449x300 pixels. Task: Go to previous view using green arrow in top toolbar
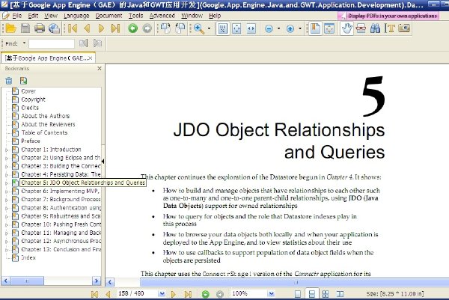(x=133, y=28)
